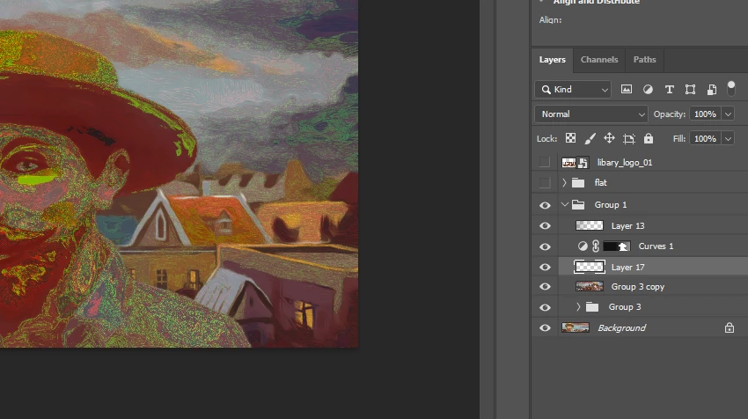748x419 pixels.
Task: Click the Group 3 folder icon
Action: tap(592, 307)
